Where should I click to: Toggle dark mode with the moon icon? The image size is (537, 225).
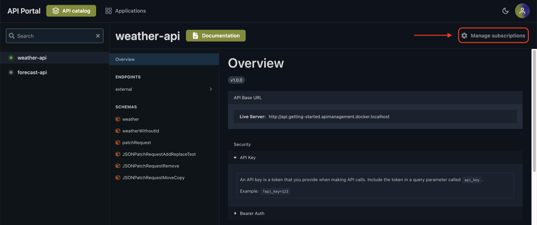pos(505,11)
